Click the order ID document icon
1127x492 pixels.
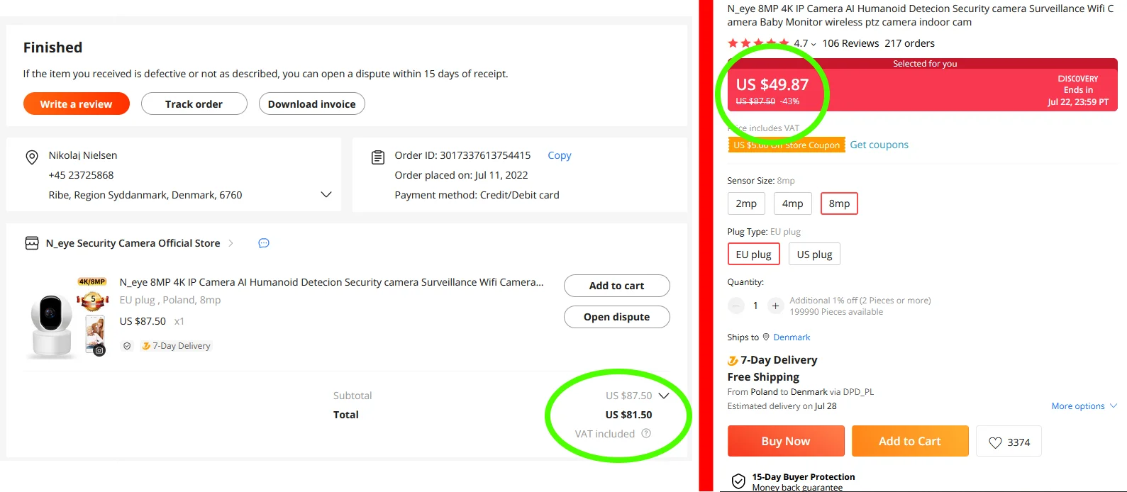click(x=378, y=157)
